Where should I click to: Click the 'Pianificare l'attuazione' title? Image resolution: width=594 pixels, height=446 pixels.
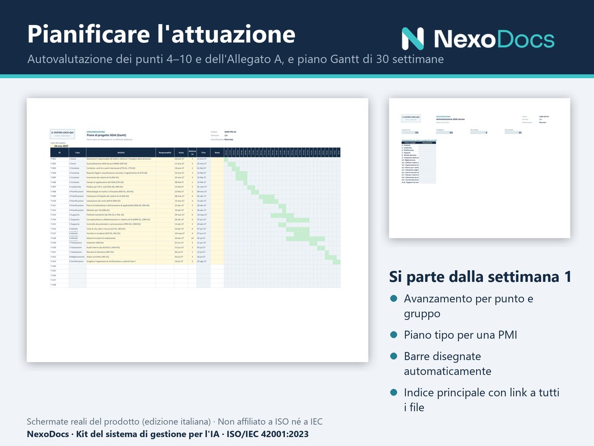coord(161,34)
